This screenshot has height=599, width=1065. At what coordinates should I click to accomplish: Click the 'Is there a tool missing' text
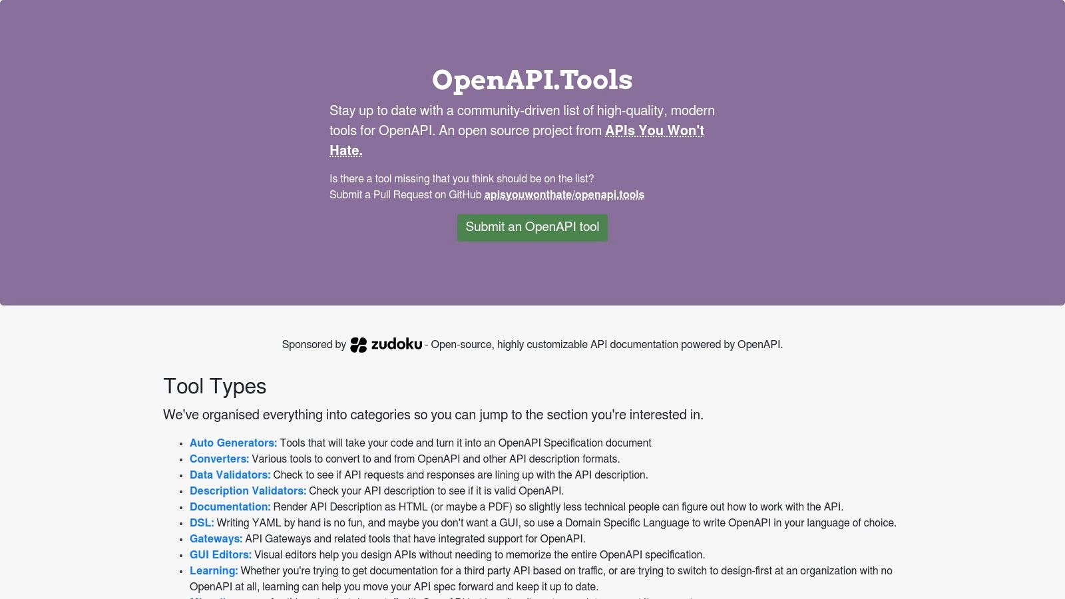(x=461, y=179)
